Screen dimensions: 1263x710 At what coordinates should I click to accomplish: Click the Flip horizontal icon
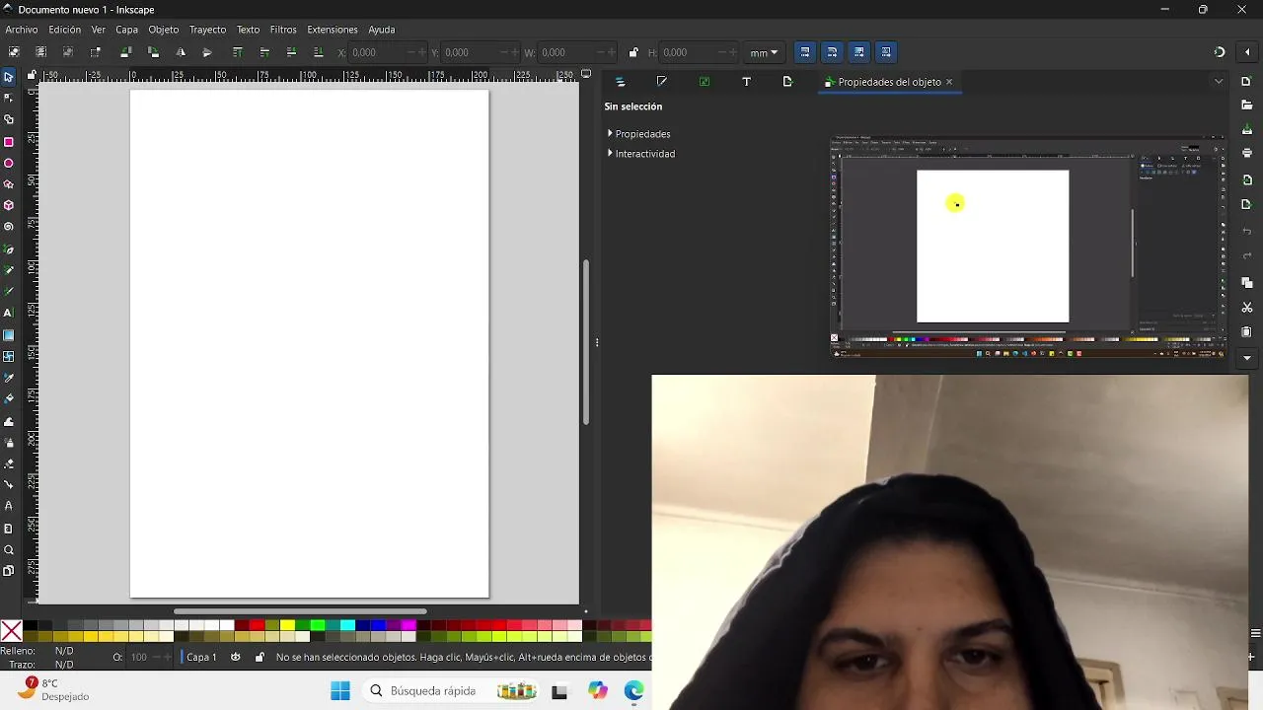pyautogui.click(x=181, y=52)
